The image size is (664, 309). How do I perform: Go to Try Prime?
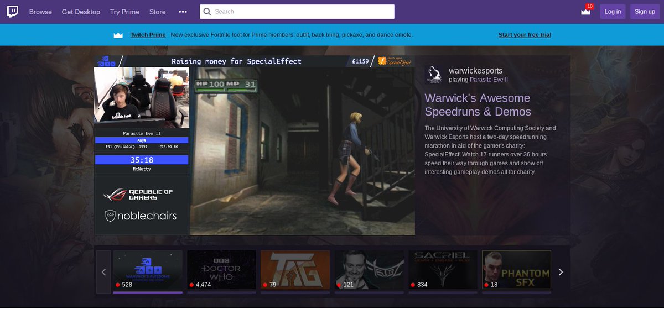[x=125, y=12]
